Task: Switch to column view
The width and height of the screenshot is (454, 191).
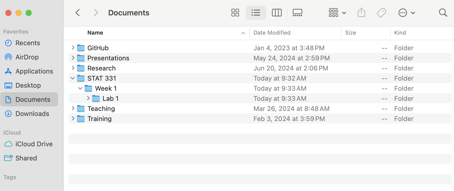Action: 277,13
